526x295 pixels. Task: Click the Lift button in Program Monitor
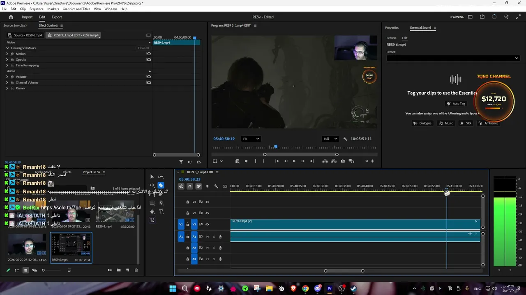[325, 161]
